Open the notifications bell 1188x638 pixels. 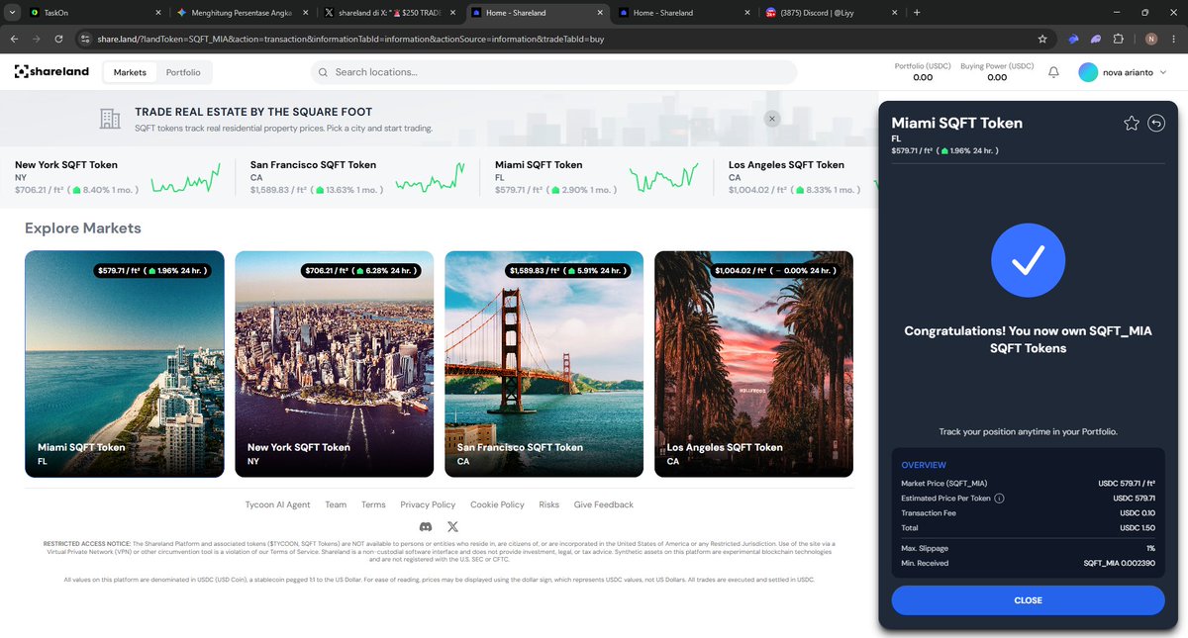tap(1054, 72)
